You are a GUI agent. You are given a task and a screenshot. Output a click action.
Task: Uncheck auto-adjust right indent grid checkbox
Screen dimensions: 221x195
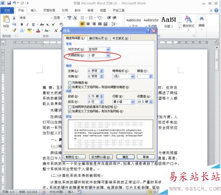(x=70, y=87)
